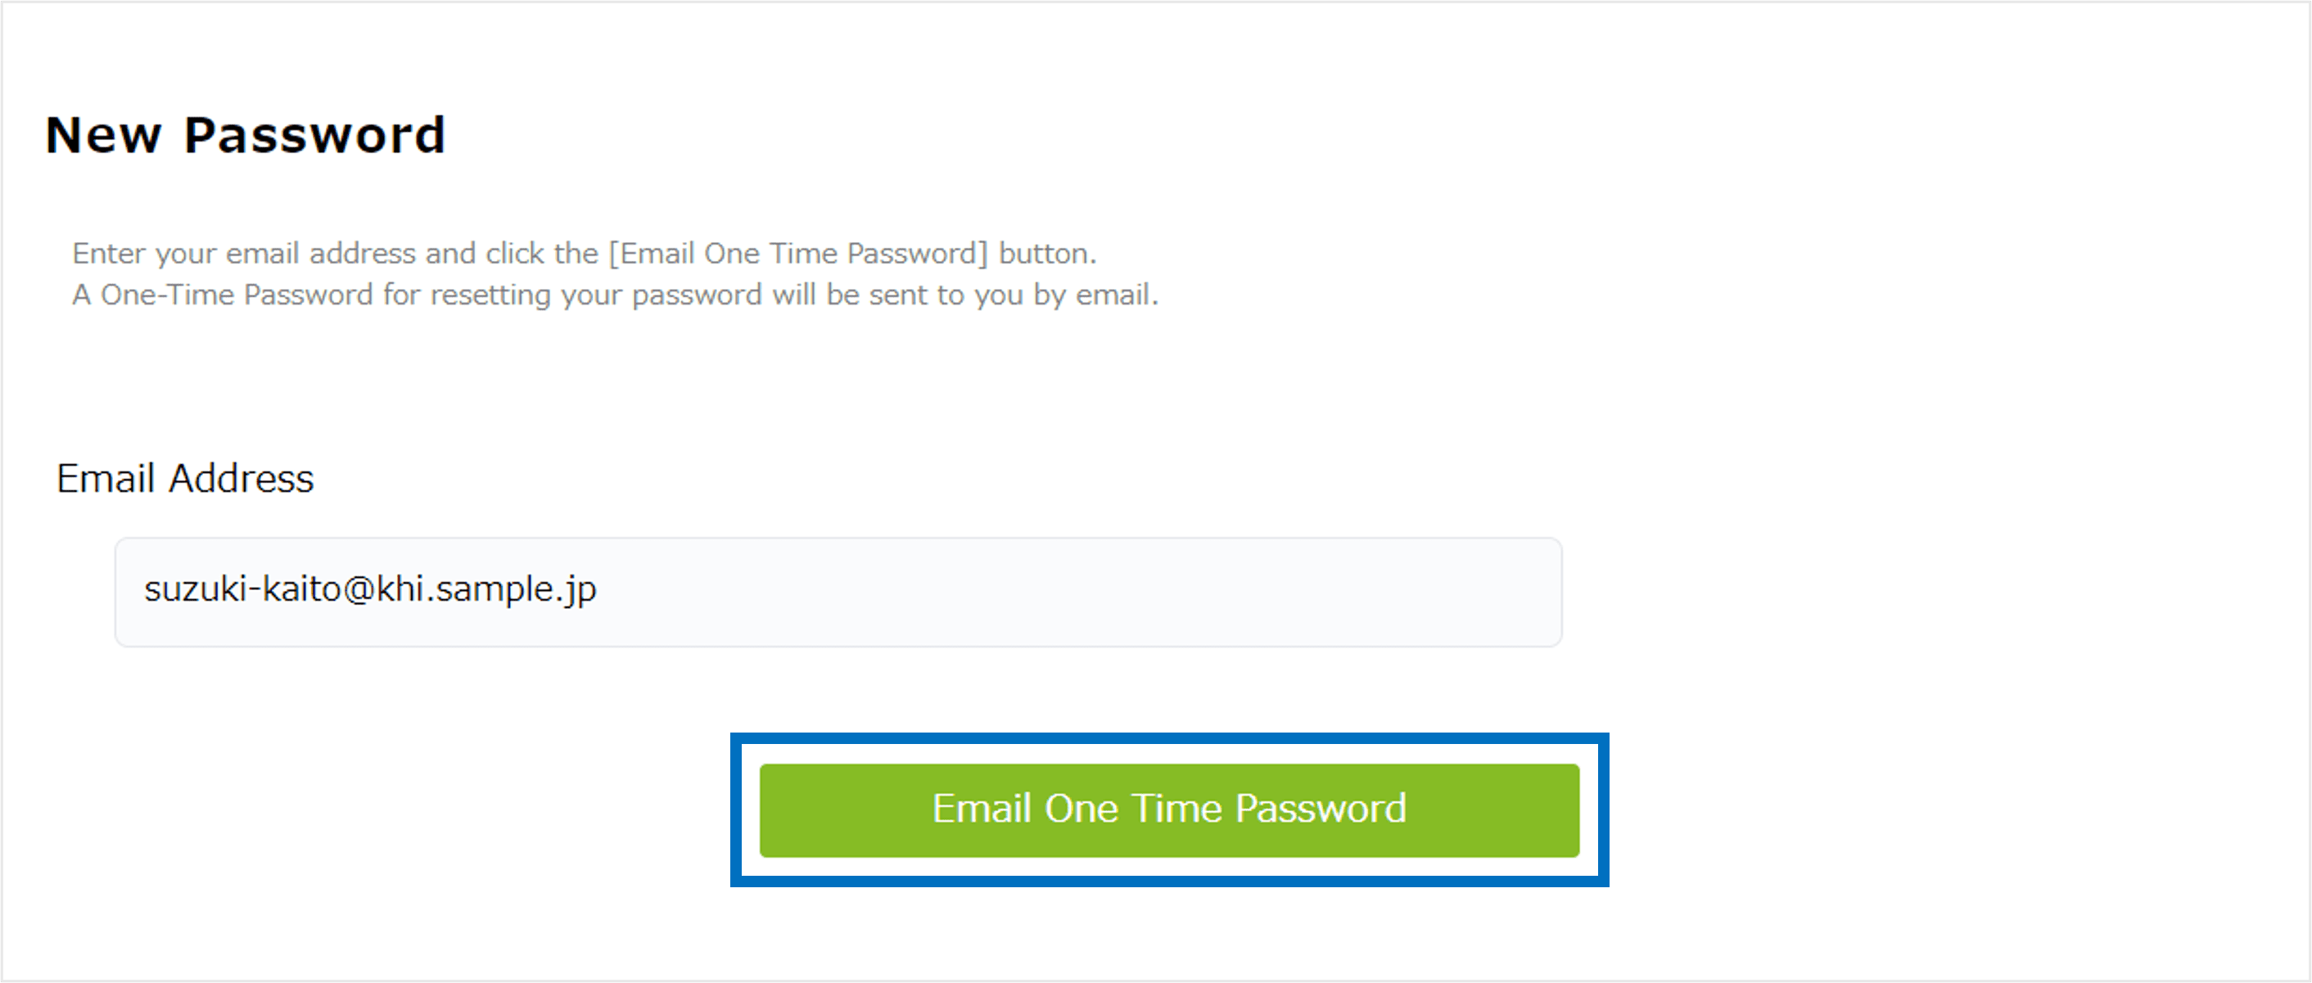Click the "Email Address" field label

[185, 479]
